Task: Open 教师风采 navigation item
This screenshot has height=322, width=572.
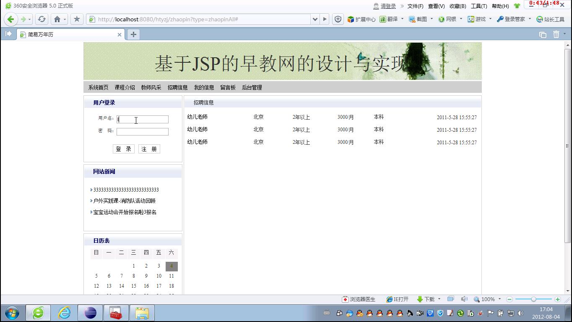Action: pos(151,87)
